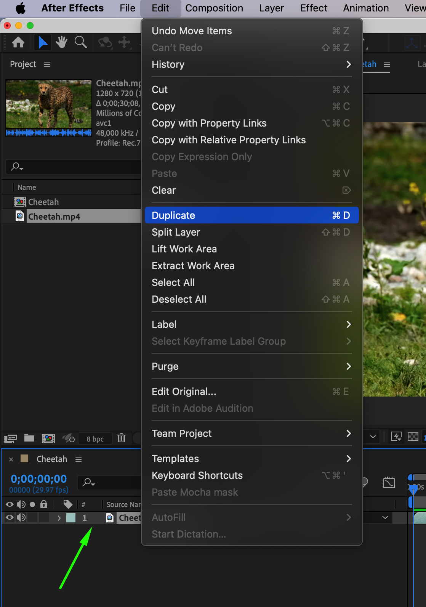Select the Hand tool

61,42
